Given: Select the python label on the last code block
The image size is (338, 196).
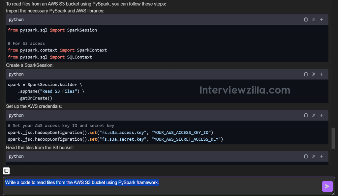Looking at the screenshot, I should (16, 156).
